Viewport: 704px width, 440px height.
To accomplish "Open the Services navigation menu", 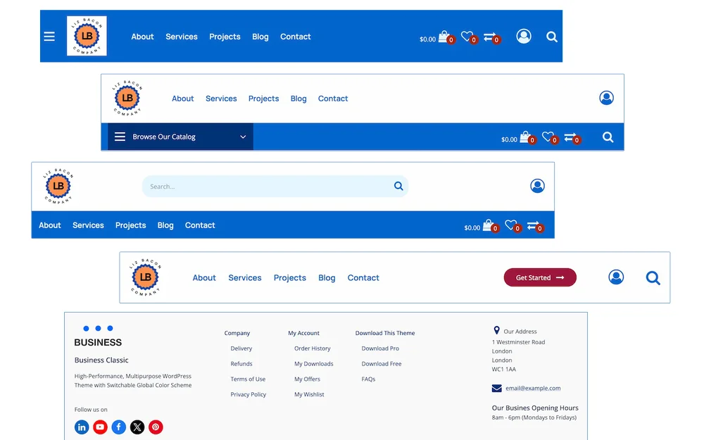I will click(x=181, y=37).
